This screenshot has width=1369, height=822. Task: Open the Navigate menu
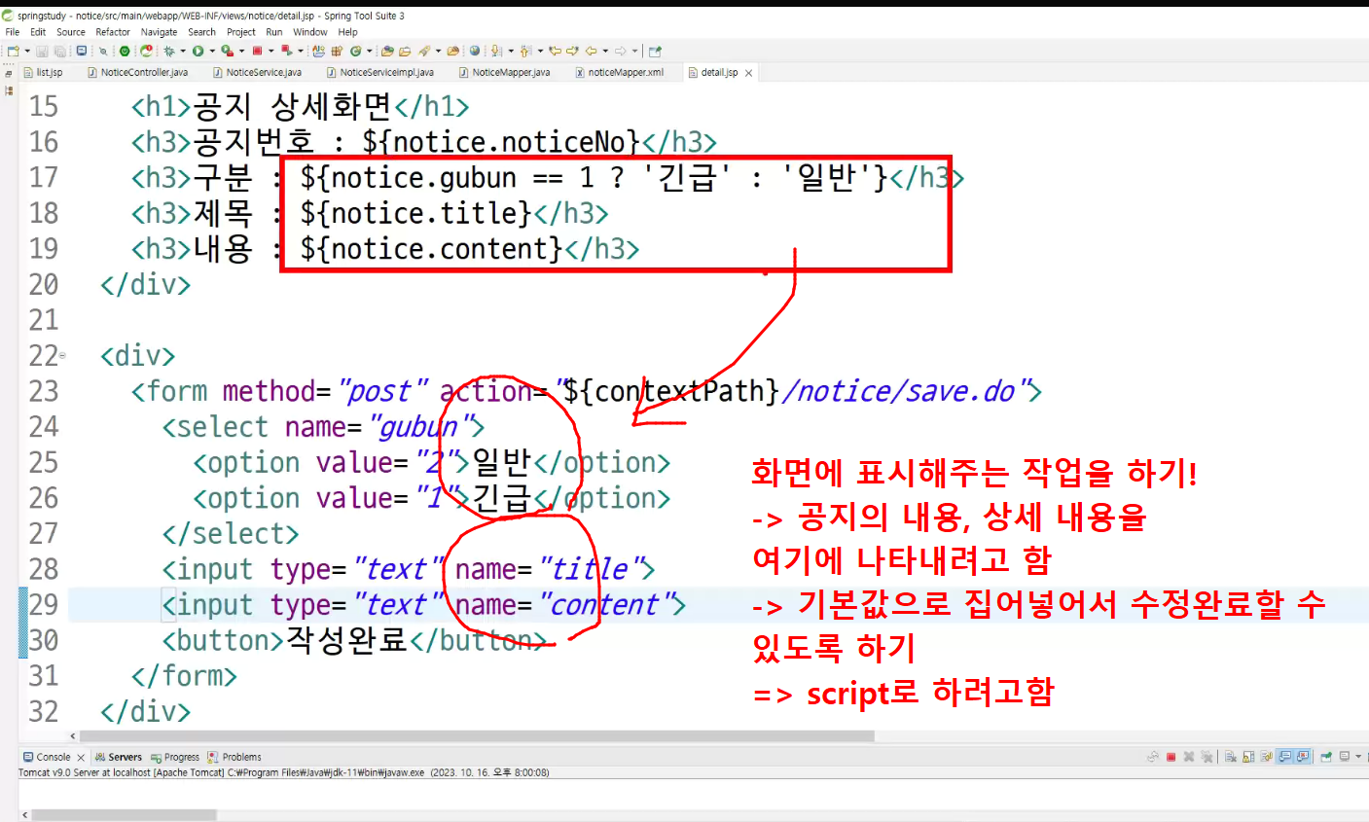click(160, 32)
